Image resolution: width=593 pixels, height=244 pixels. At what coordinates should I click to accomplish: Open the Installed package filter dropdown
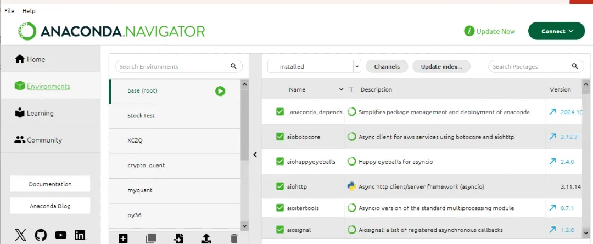click(x=314, y=66)
